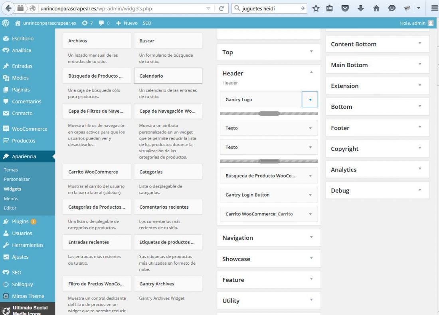Screen dimensions: 439x315
Task: Open the browser hamburger menu
Action: point(435,8)
